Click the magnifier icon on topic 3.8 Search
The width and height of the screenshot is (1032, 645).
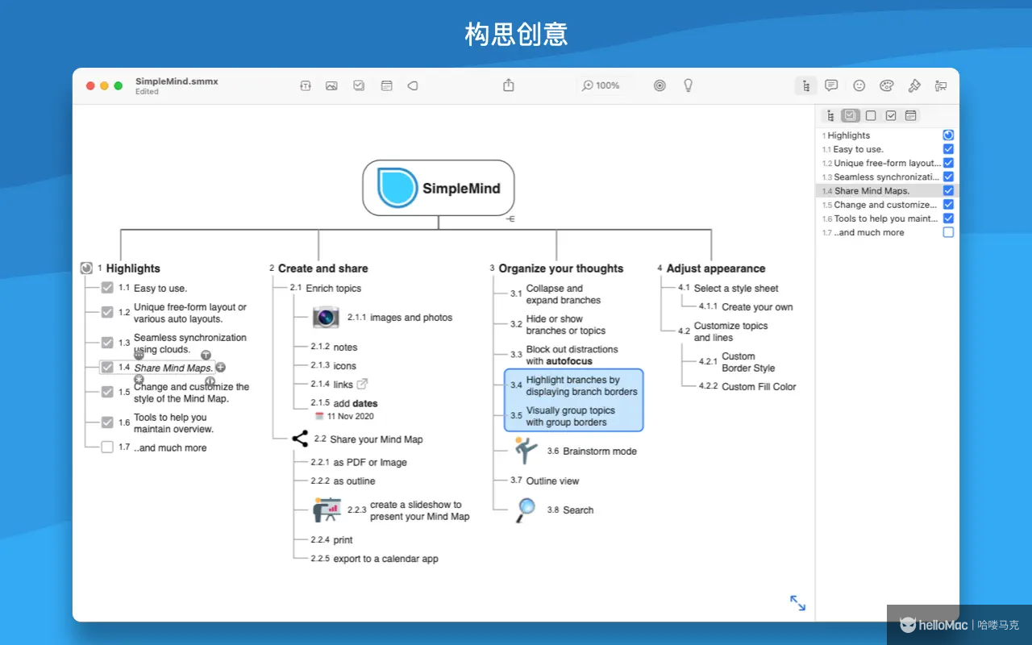[x=526, y=510]
